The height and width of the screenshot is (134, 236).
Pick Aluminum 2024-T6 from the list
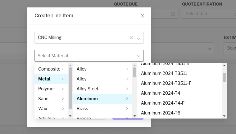(x=161, y=113)
